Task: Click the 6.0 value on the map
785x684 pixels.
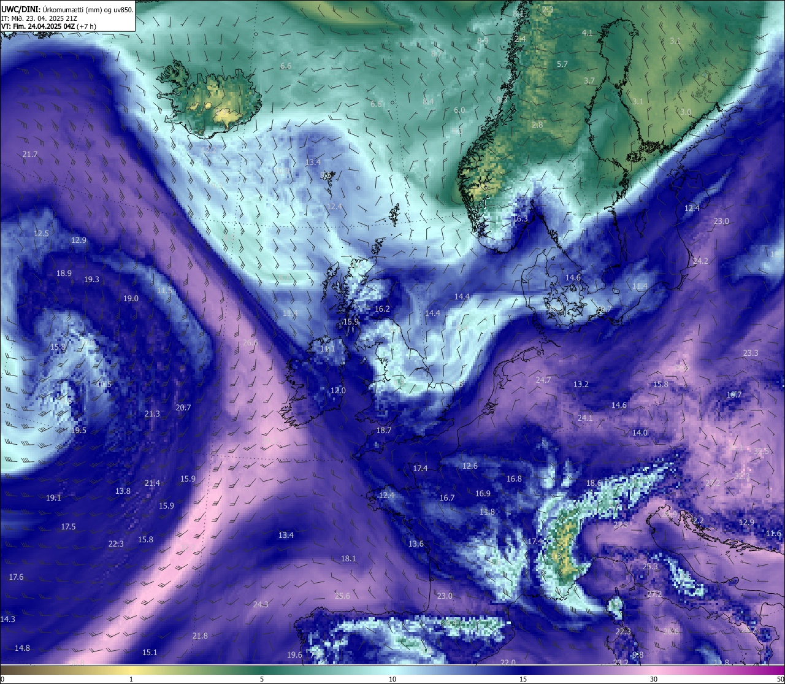Action: [x=459, y=110]
